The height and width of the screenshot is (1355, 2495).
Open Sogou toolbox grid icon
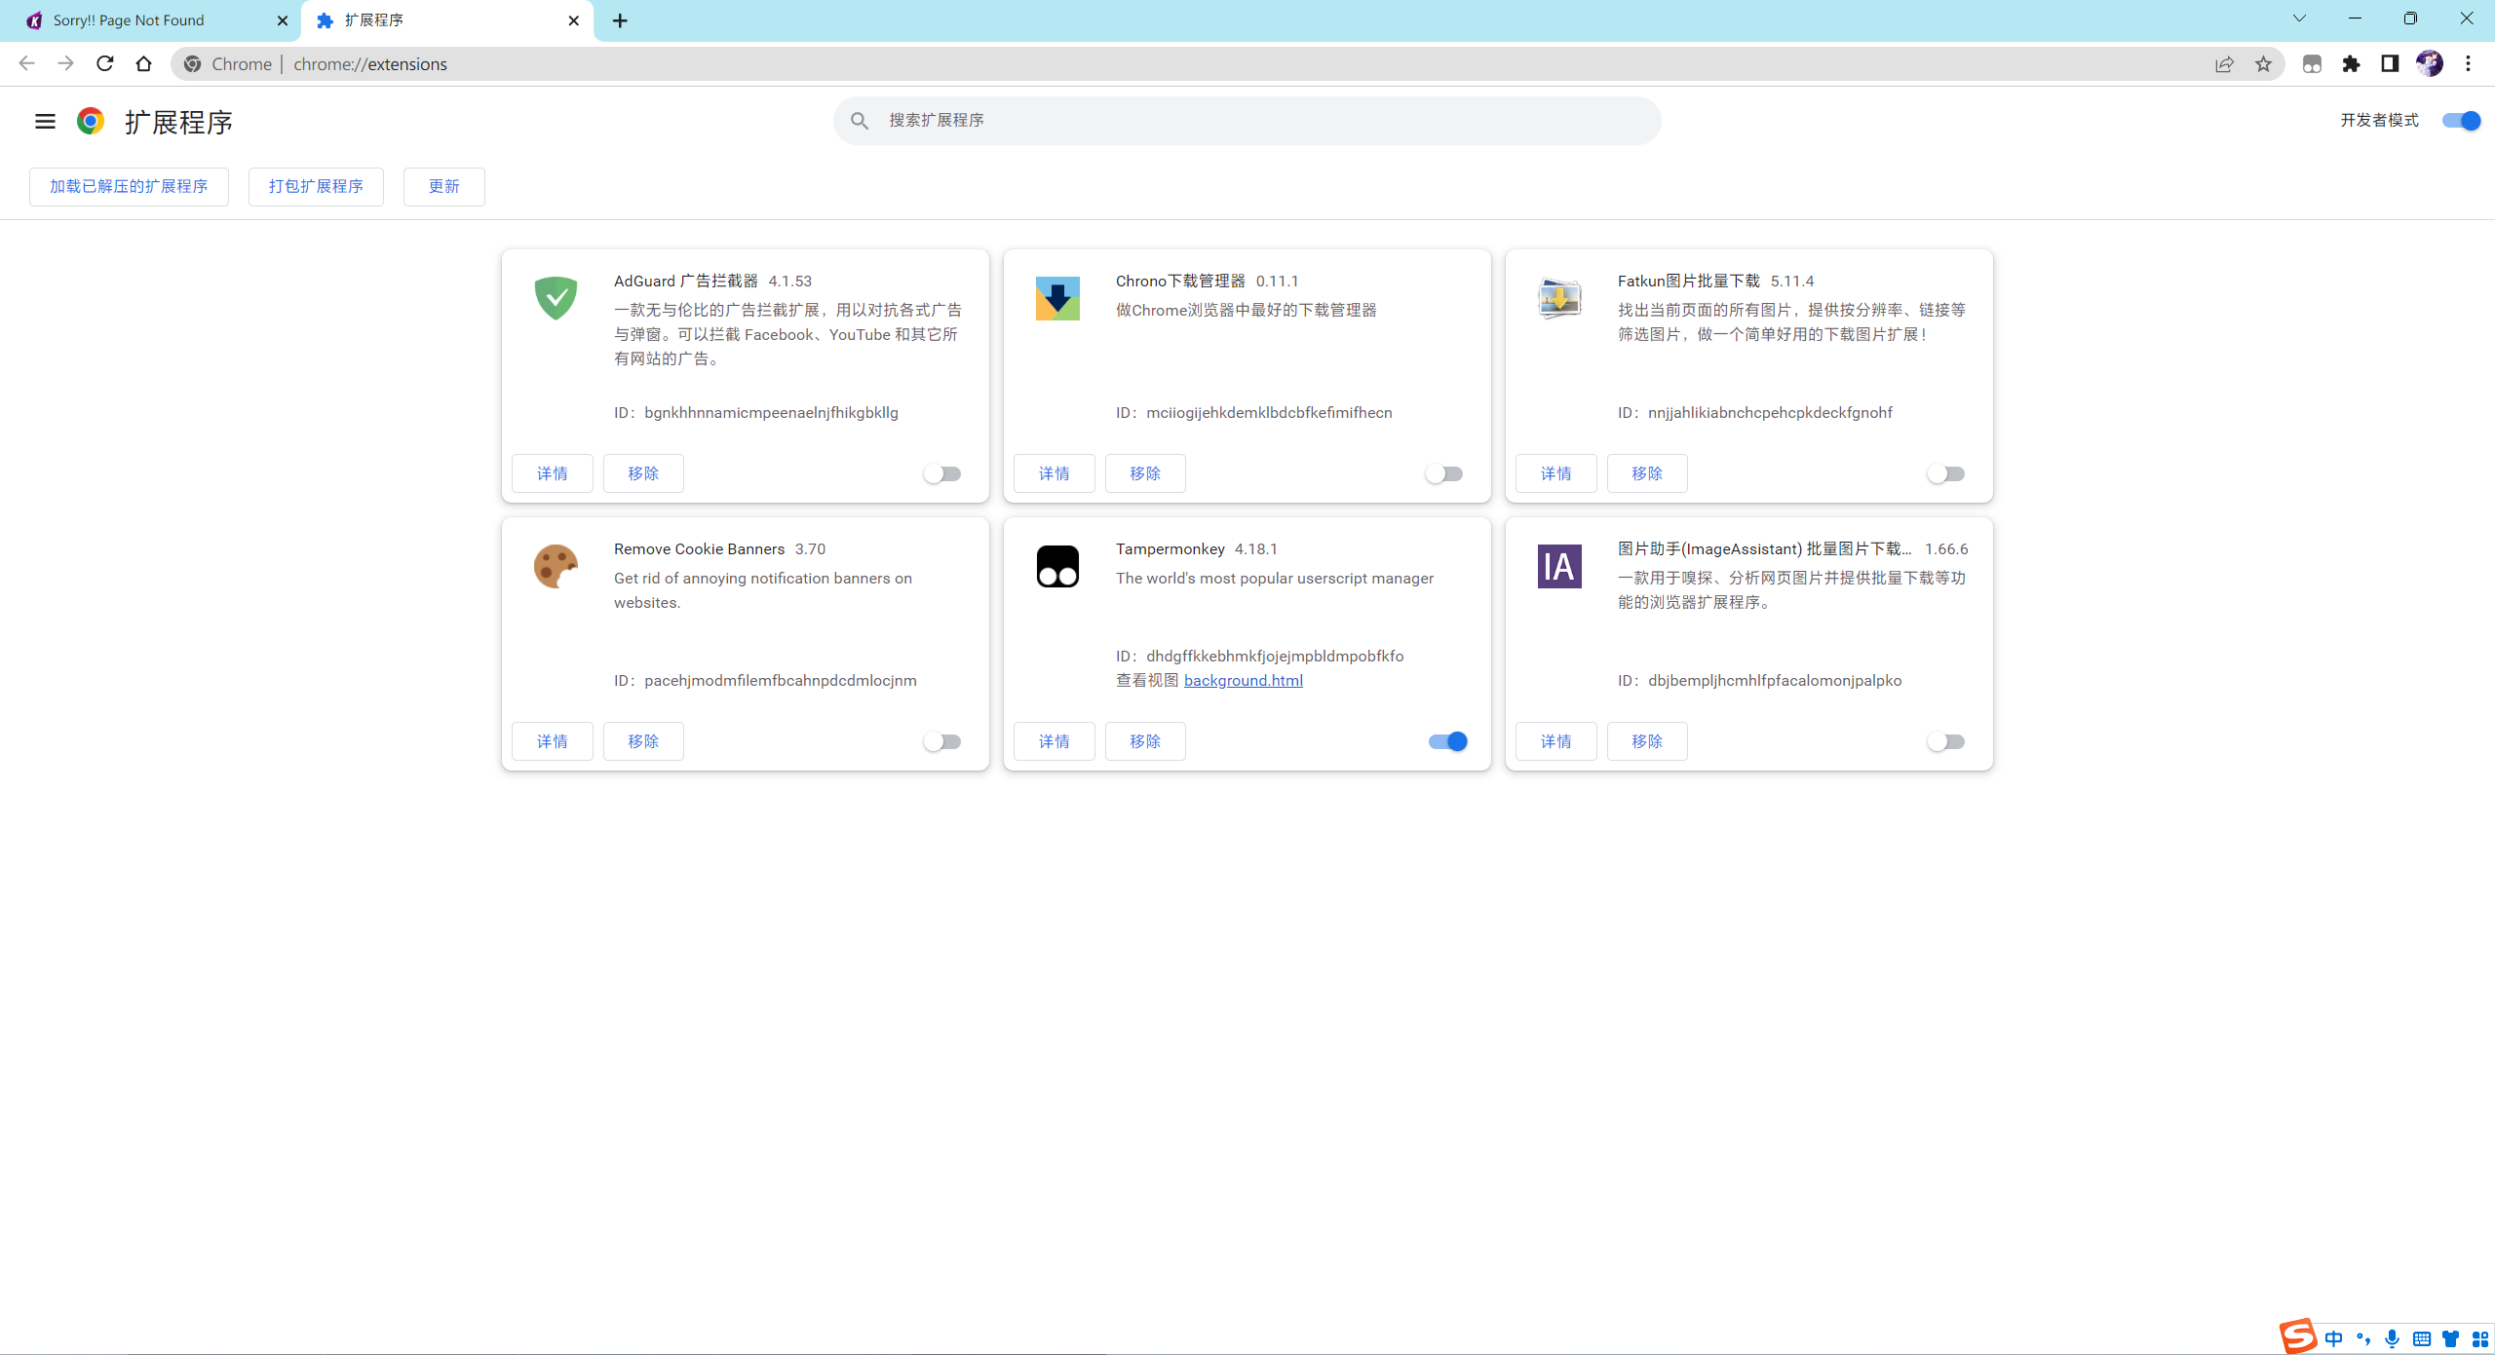(x=2479, y=1338)
